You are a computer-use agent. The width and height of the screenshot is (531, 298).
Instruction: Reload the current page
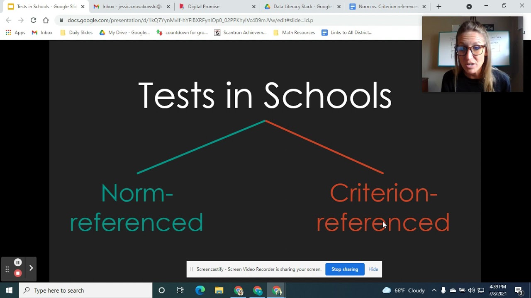33,20
